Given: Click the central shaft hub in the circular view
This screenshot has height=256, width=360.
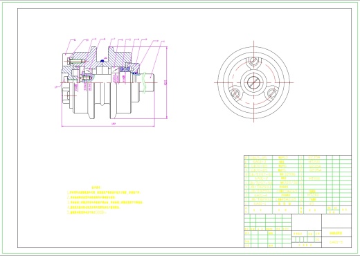Looking at the screenshot, I should point(253,82).
